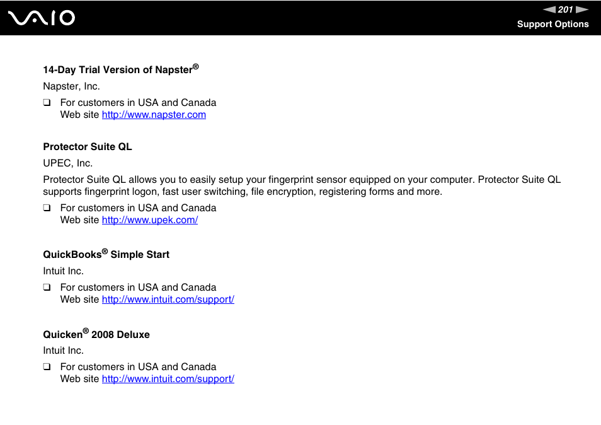Click the Napster, Inc. company name

[x=71, y=86]
